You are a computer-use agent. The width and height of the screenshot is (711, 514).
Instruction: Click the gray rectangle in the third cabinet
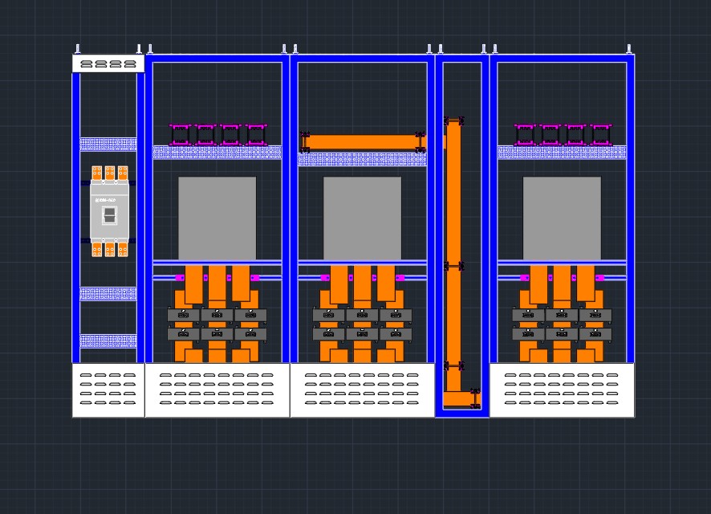click(362, 218)
